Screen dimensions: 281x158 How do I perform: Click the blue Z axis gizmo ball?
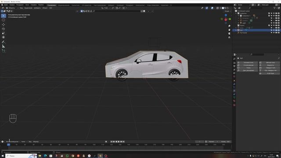pyautogui.click(x=226, y=15)
